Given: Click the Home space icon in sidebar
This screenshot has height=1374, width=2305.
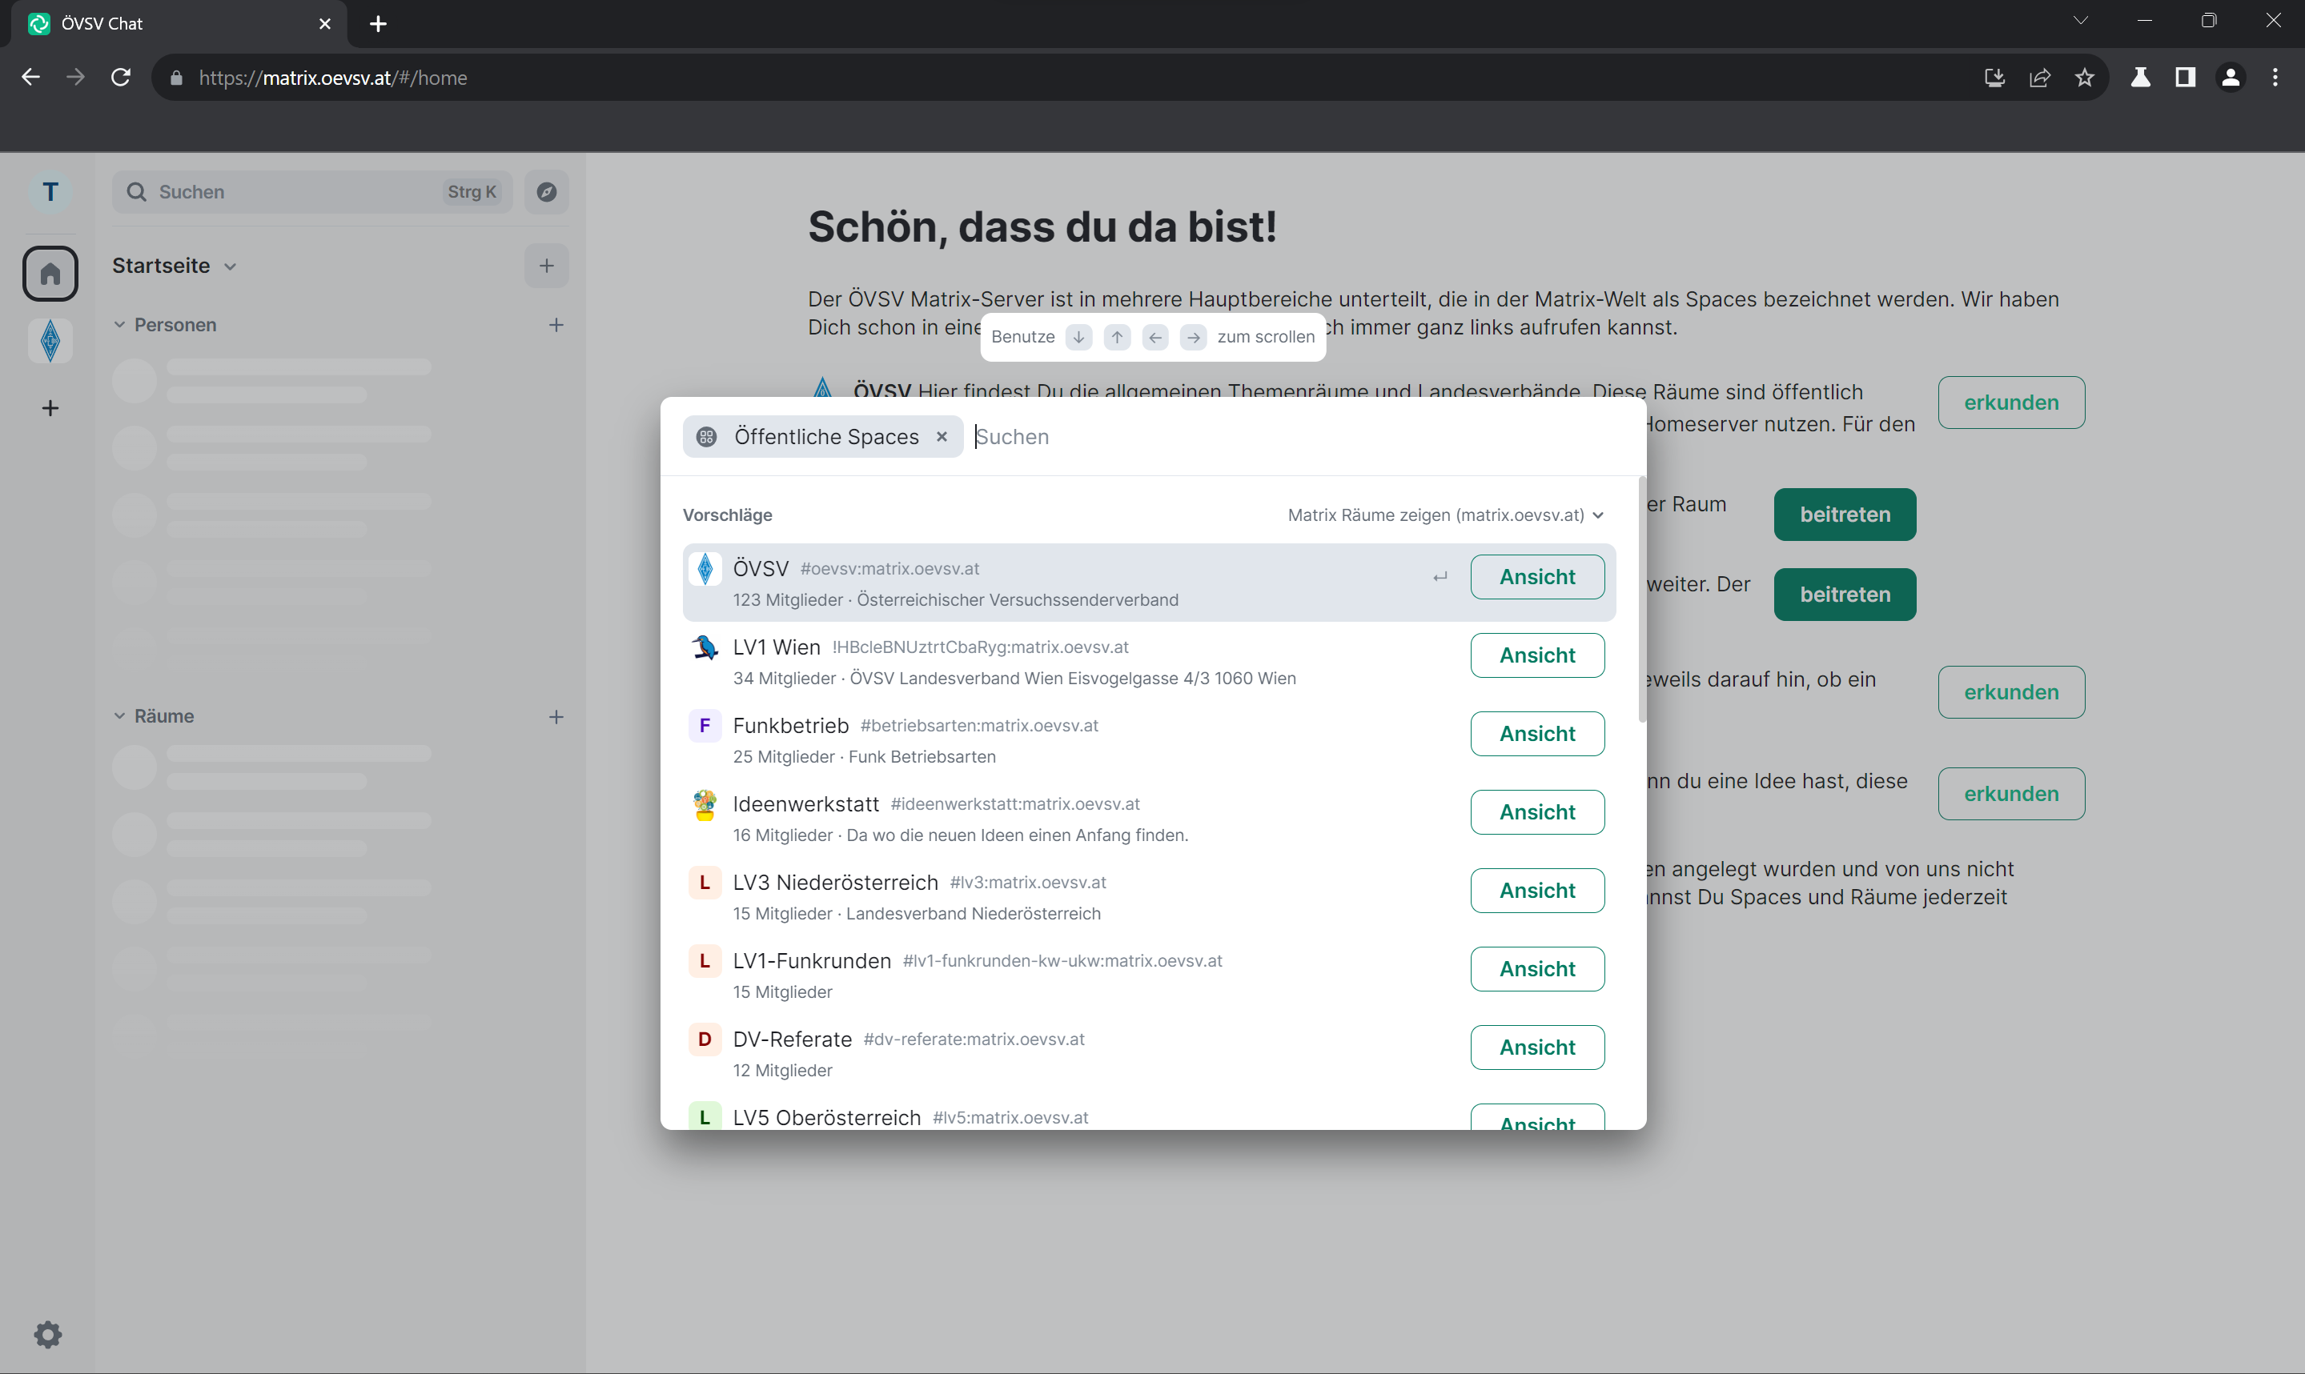Looking at the screenshot, I should [50, 273].
